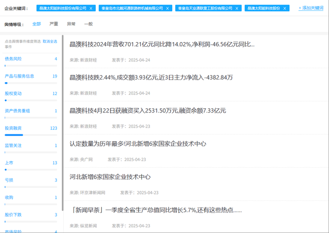Click the 舆情等级 label

click(14, 25)
